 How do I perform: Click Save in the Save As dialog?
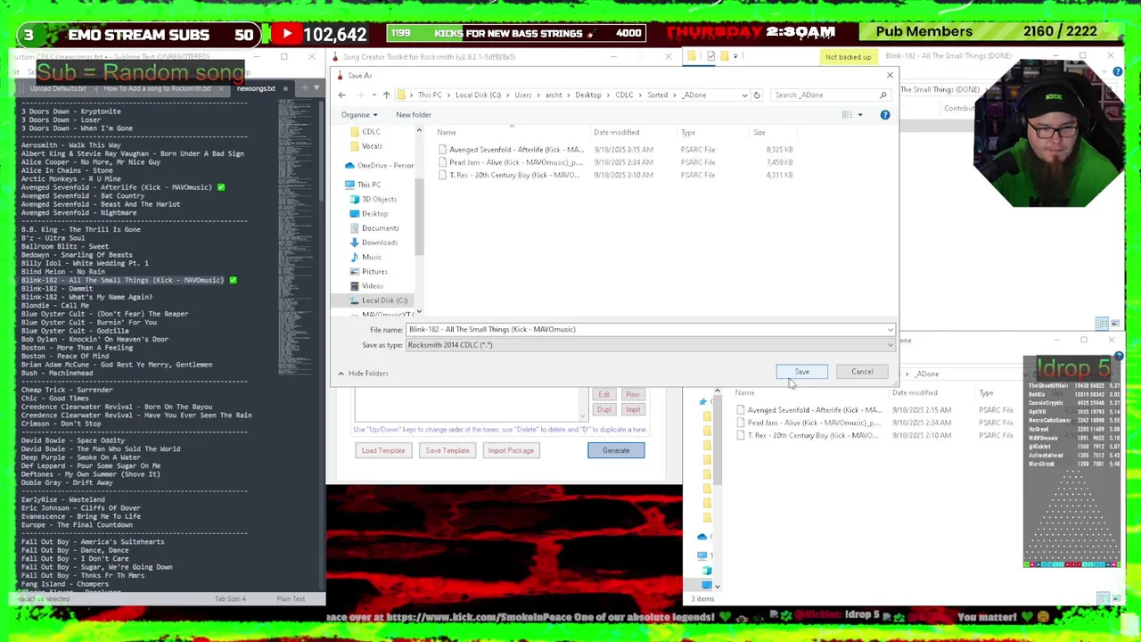802,372
